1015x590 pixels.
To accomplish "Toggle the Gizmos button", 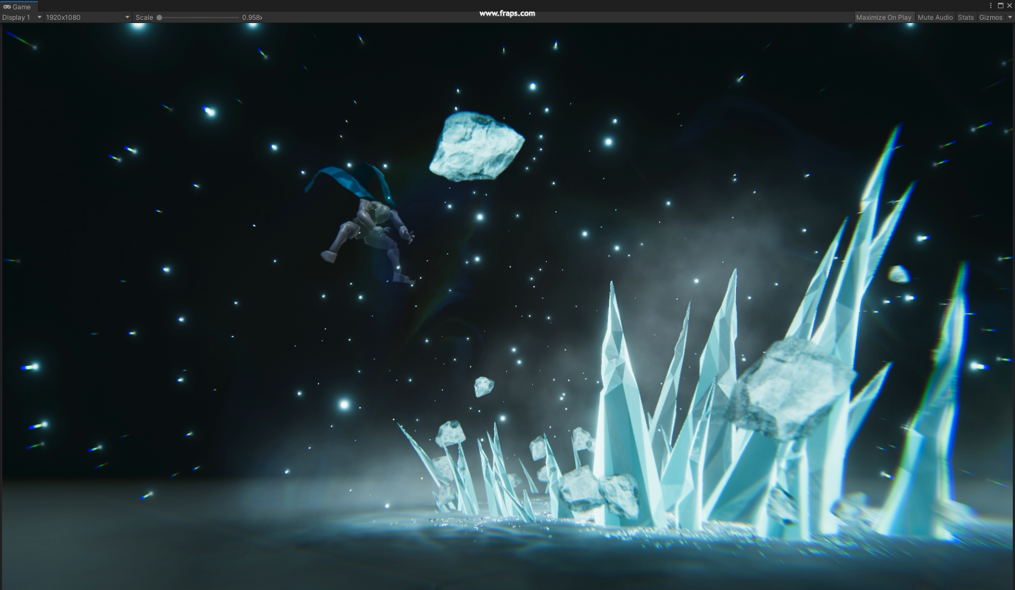I will pyautogui.click(x=990, y=18).
